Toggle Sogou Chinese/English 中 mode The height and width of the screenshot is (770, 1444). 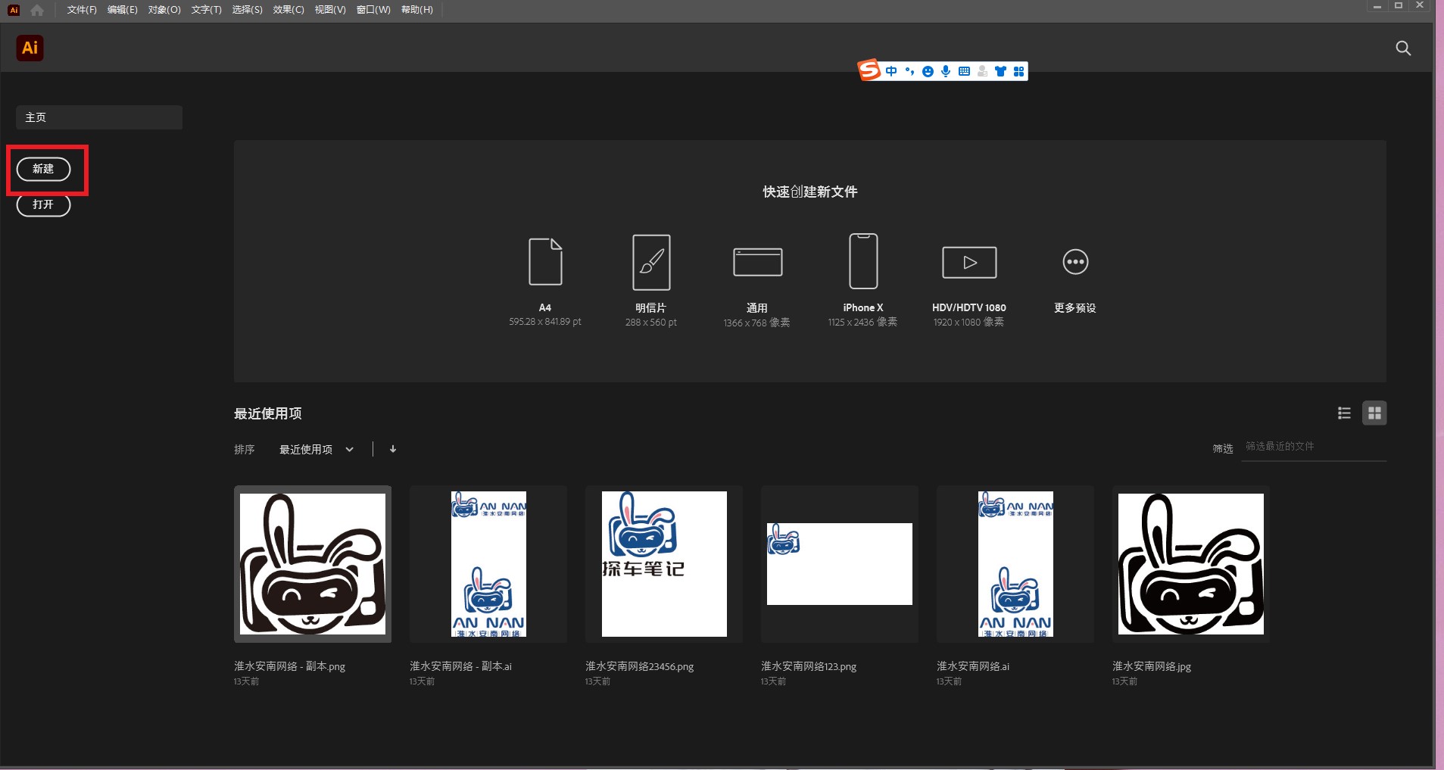(891, 71)
